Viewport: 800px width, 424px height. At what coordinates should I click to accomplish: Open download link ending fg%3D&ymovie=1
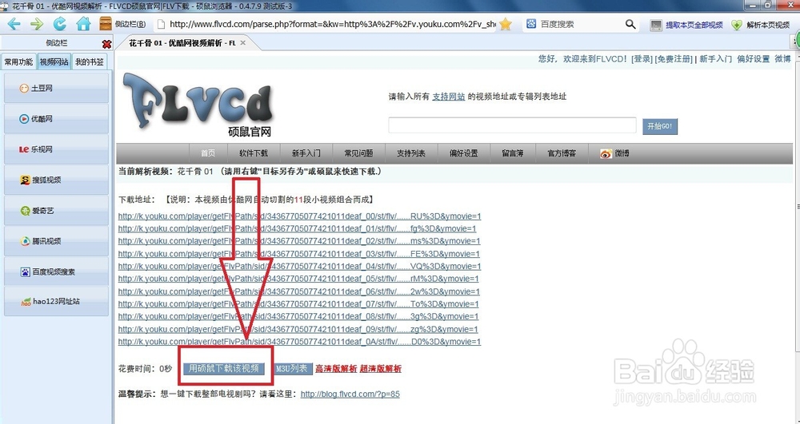click(x=297, y=228)
